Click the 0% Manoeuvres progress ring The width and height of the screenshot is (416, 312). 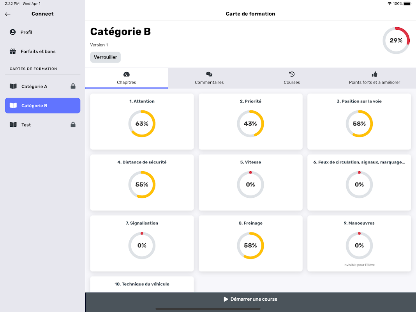click(359, 246)
